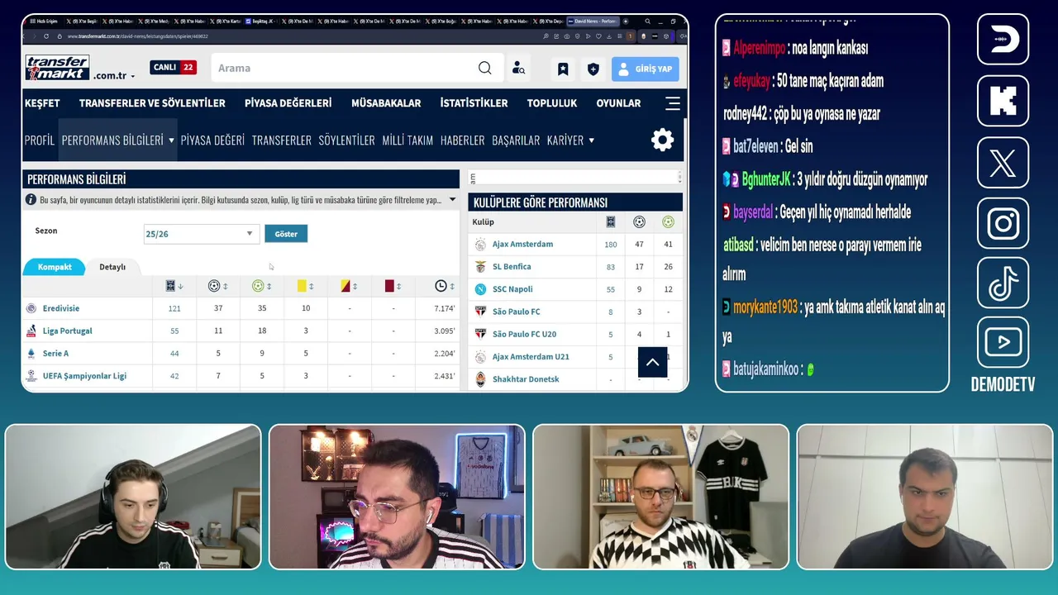The width and height of the screenshot is (1058, 595).
Task: Open UEFA Şampiyonlar Ligi link
Action: pos(84,376)
